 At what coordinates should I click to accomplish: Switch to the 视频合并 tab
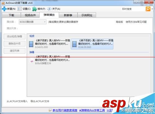[x=30, y=15]
